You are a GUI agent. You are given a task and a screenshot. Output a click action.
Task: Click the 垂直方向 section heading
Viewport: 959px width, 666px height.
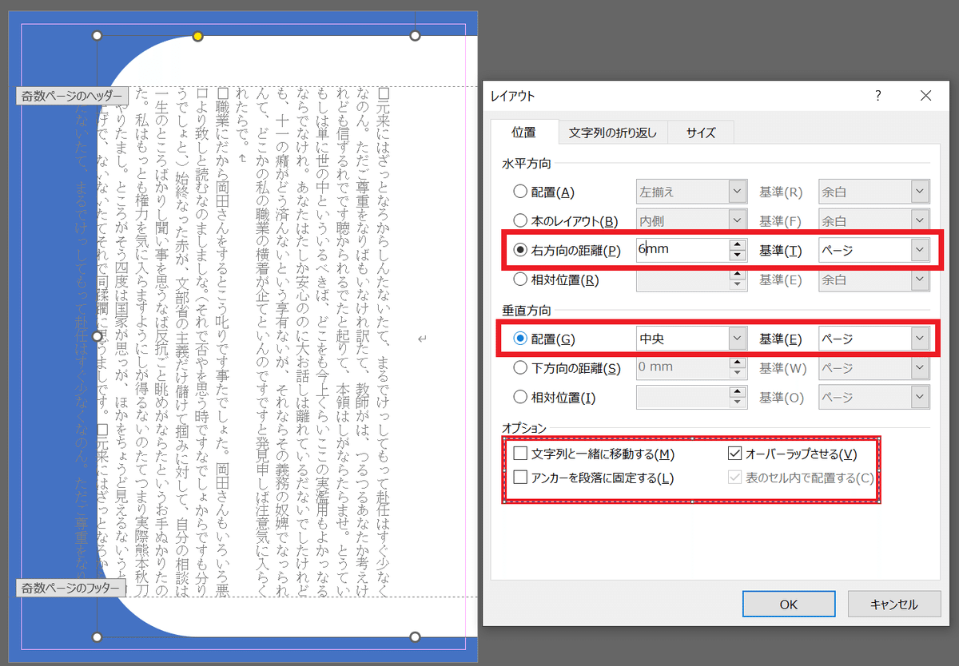pyautogui.click(x=526, y=309)
